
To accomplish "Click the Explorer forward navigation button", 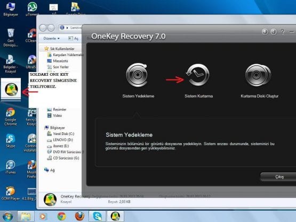I will click(51, 28).
